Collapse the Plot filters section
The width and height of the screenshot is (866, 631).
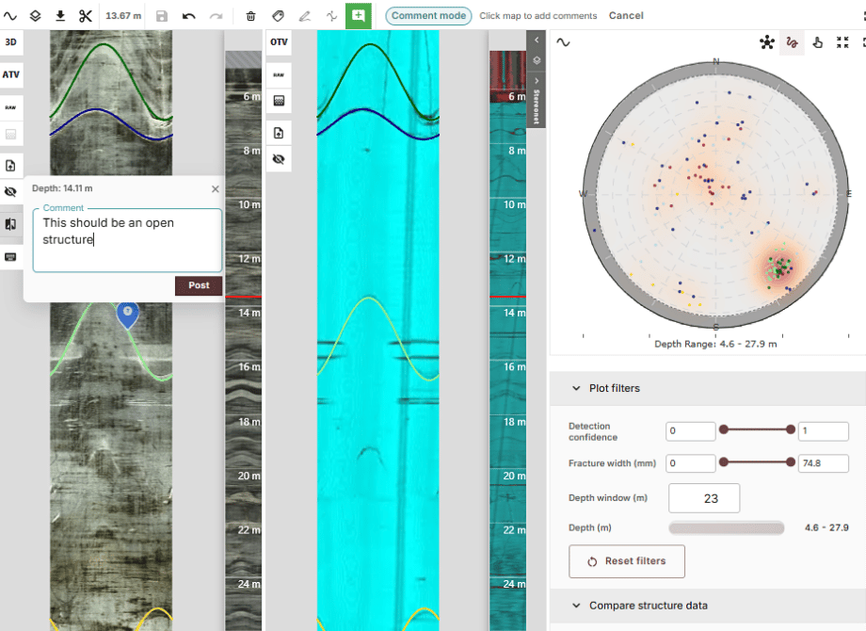click(x=576, y=388)
